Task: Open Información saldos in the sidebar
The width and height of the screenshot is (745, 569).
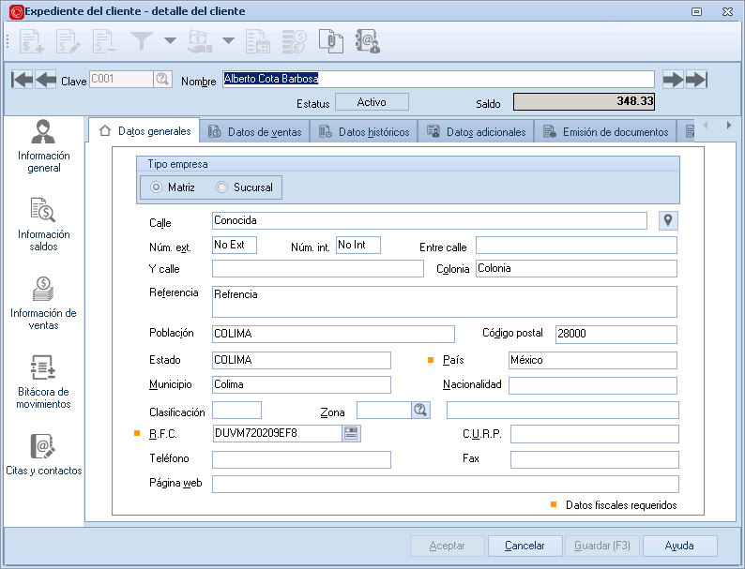Action: 43,223
